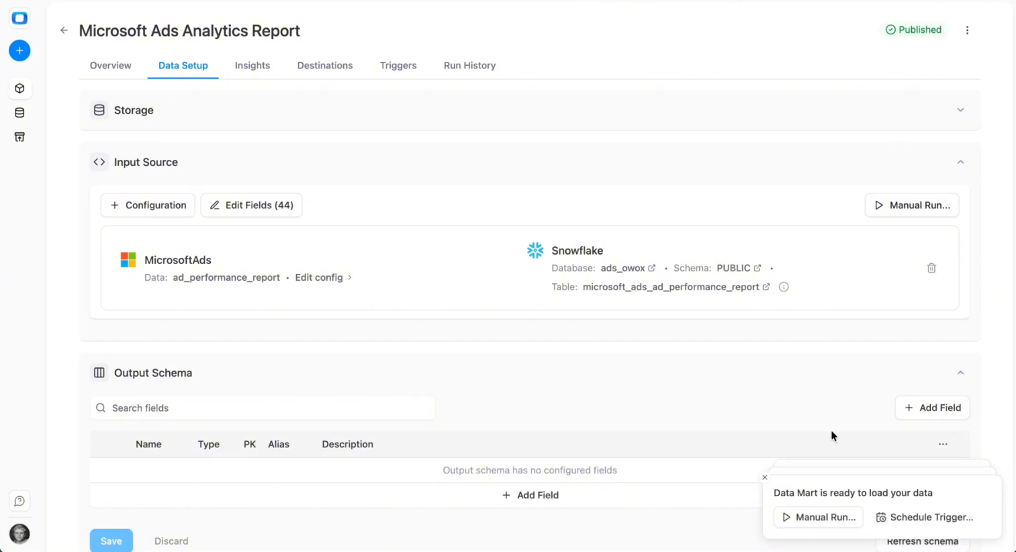
Task: Click the Snowflake logo
Action: (x=535, y=250)
